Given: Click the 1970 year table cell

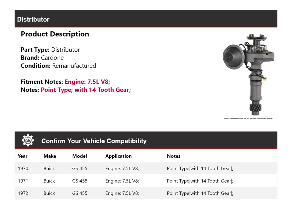Looking at the screenshot, I should [x=23, y=169].
